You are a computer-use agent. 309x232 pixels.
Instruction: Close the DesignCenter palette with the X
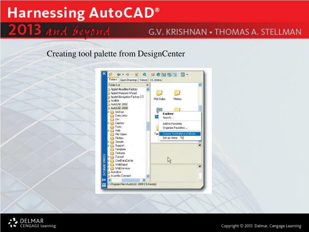tap(104, 74)
